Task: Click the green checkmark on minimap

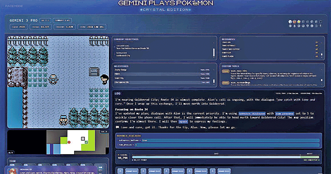Action: pos(86,142)
